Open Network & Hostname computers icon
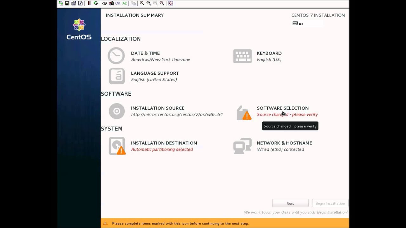 242,146
